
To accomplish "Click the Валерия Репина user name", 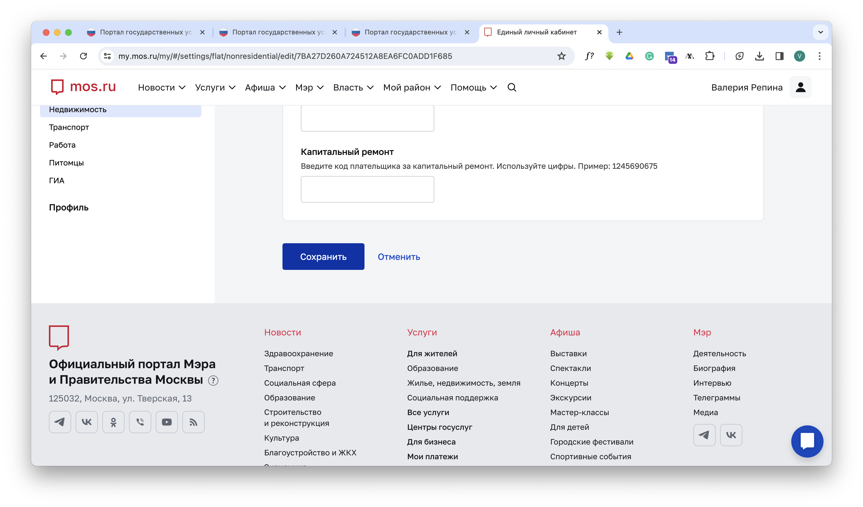I will pos(747,87).
